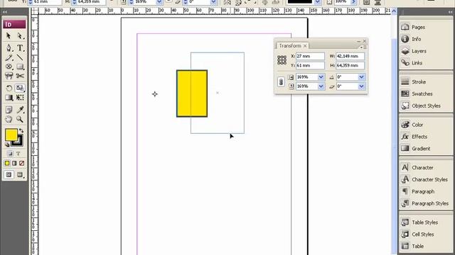
Task: Click the Apply None button
Action: 21,164
